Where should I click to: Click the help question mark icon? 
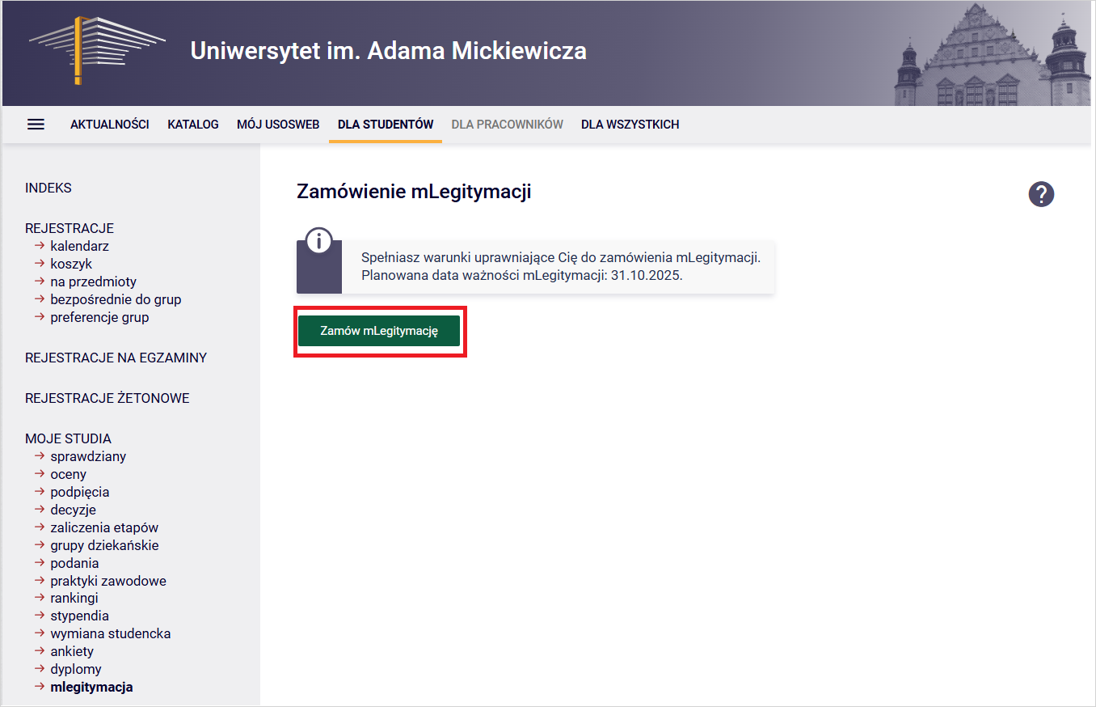point(1041,194)
